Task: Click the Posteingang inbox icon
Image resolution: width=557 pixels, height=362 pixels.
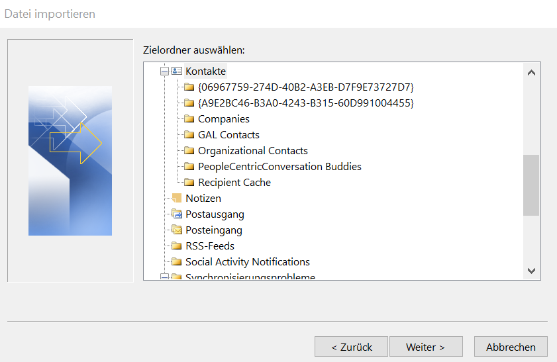Action: point(176,230)
